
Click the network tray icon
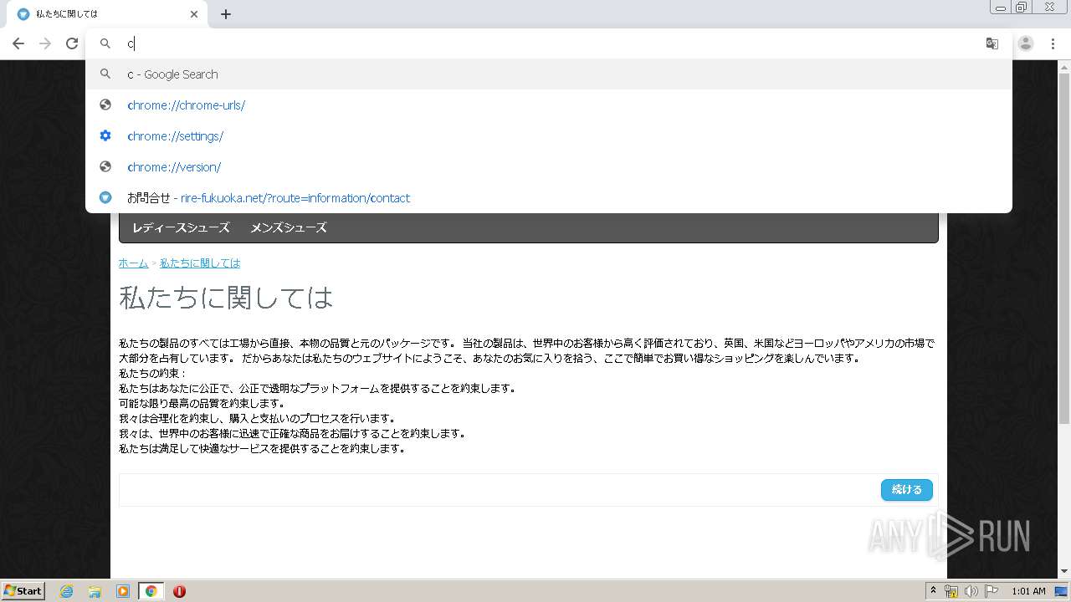click(x=951, y=591)
